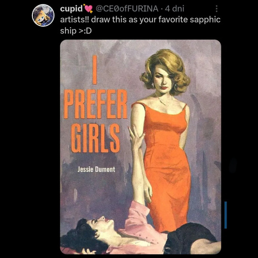Image resolution: width=258 pixels, height=258 pixels.
Task: Open the tweet via the '4 dni' timestamp
Action: 174,9
